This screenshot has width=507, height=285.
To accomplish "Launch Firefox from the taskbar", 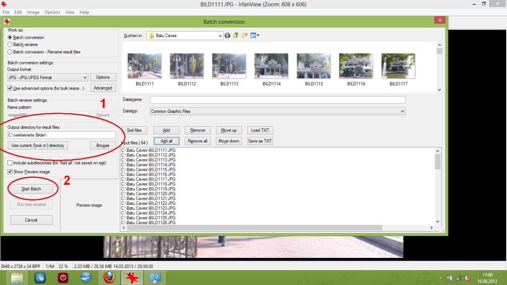I will click(109, 278).
